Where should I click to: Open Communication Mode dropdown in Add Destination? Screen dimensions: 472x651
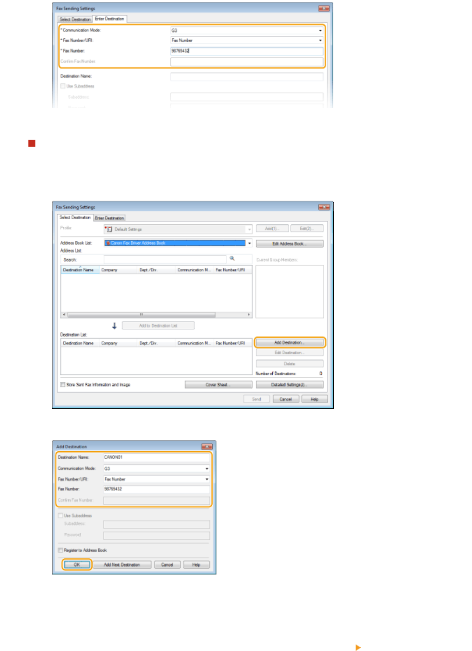(x=207, y=468)
